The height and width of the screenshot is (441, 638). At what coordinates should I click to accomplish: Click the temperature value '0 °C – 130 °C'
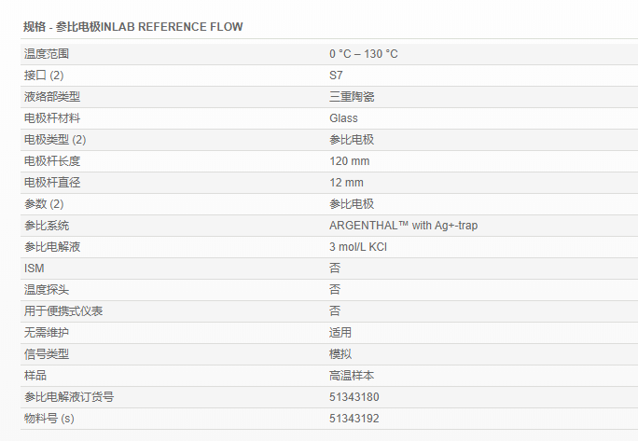[x=363, y=54]
